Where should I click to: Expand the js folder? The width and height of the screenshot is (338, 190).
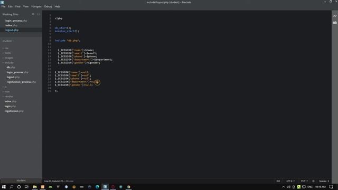[5, 87]
